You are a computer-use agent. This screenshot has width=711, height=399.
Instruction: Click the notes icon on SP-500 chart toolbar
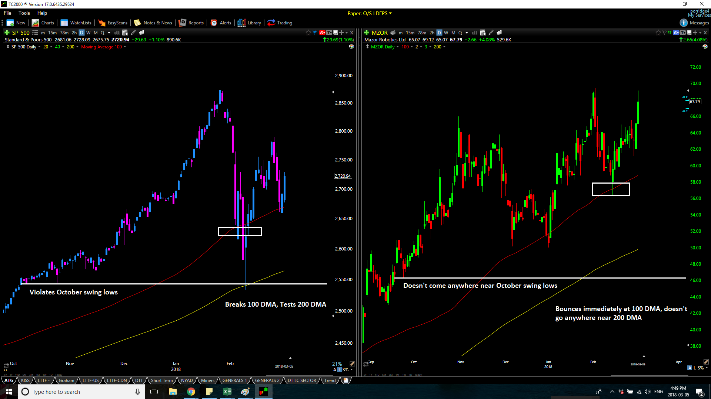point(141,33)
